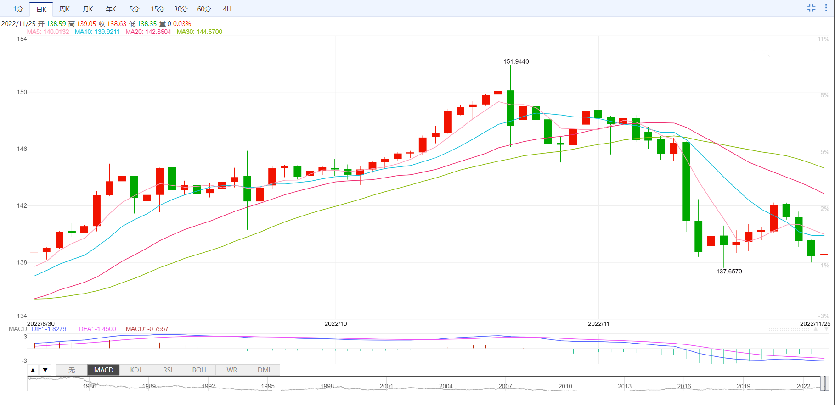Click the 137.6570 low price label
Viewport: 835px width, 405px height.
[x=729, y=271]
